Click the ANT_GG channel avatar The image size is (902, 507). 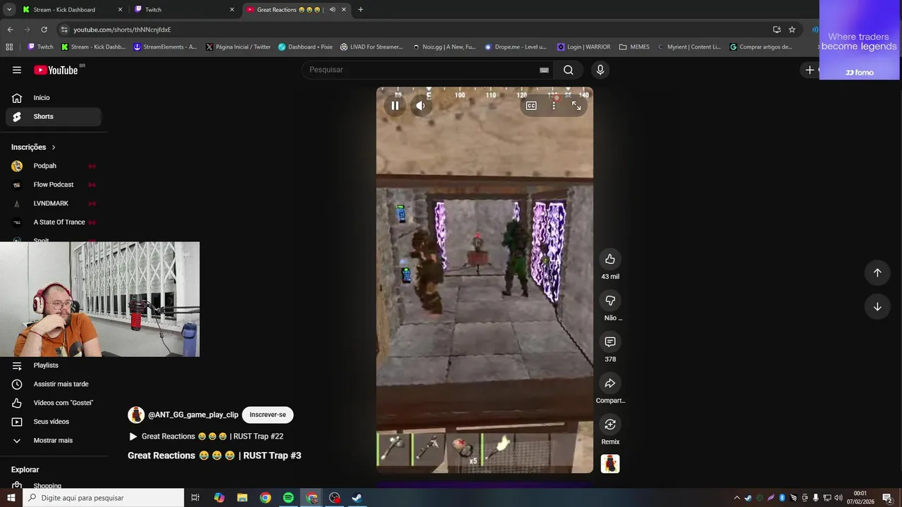tap(136, 415)
